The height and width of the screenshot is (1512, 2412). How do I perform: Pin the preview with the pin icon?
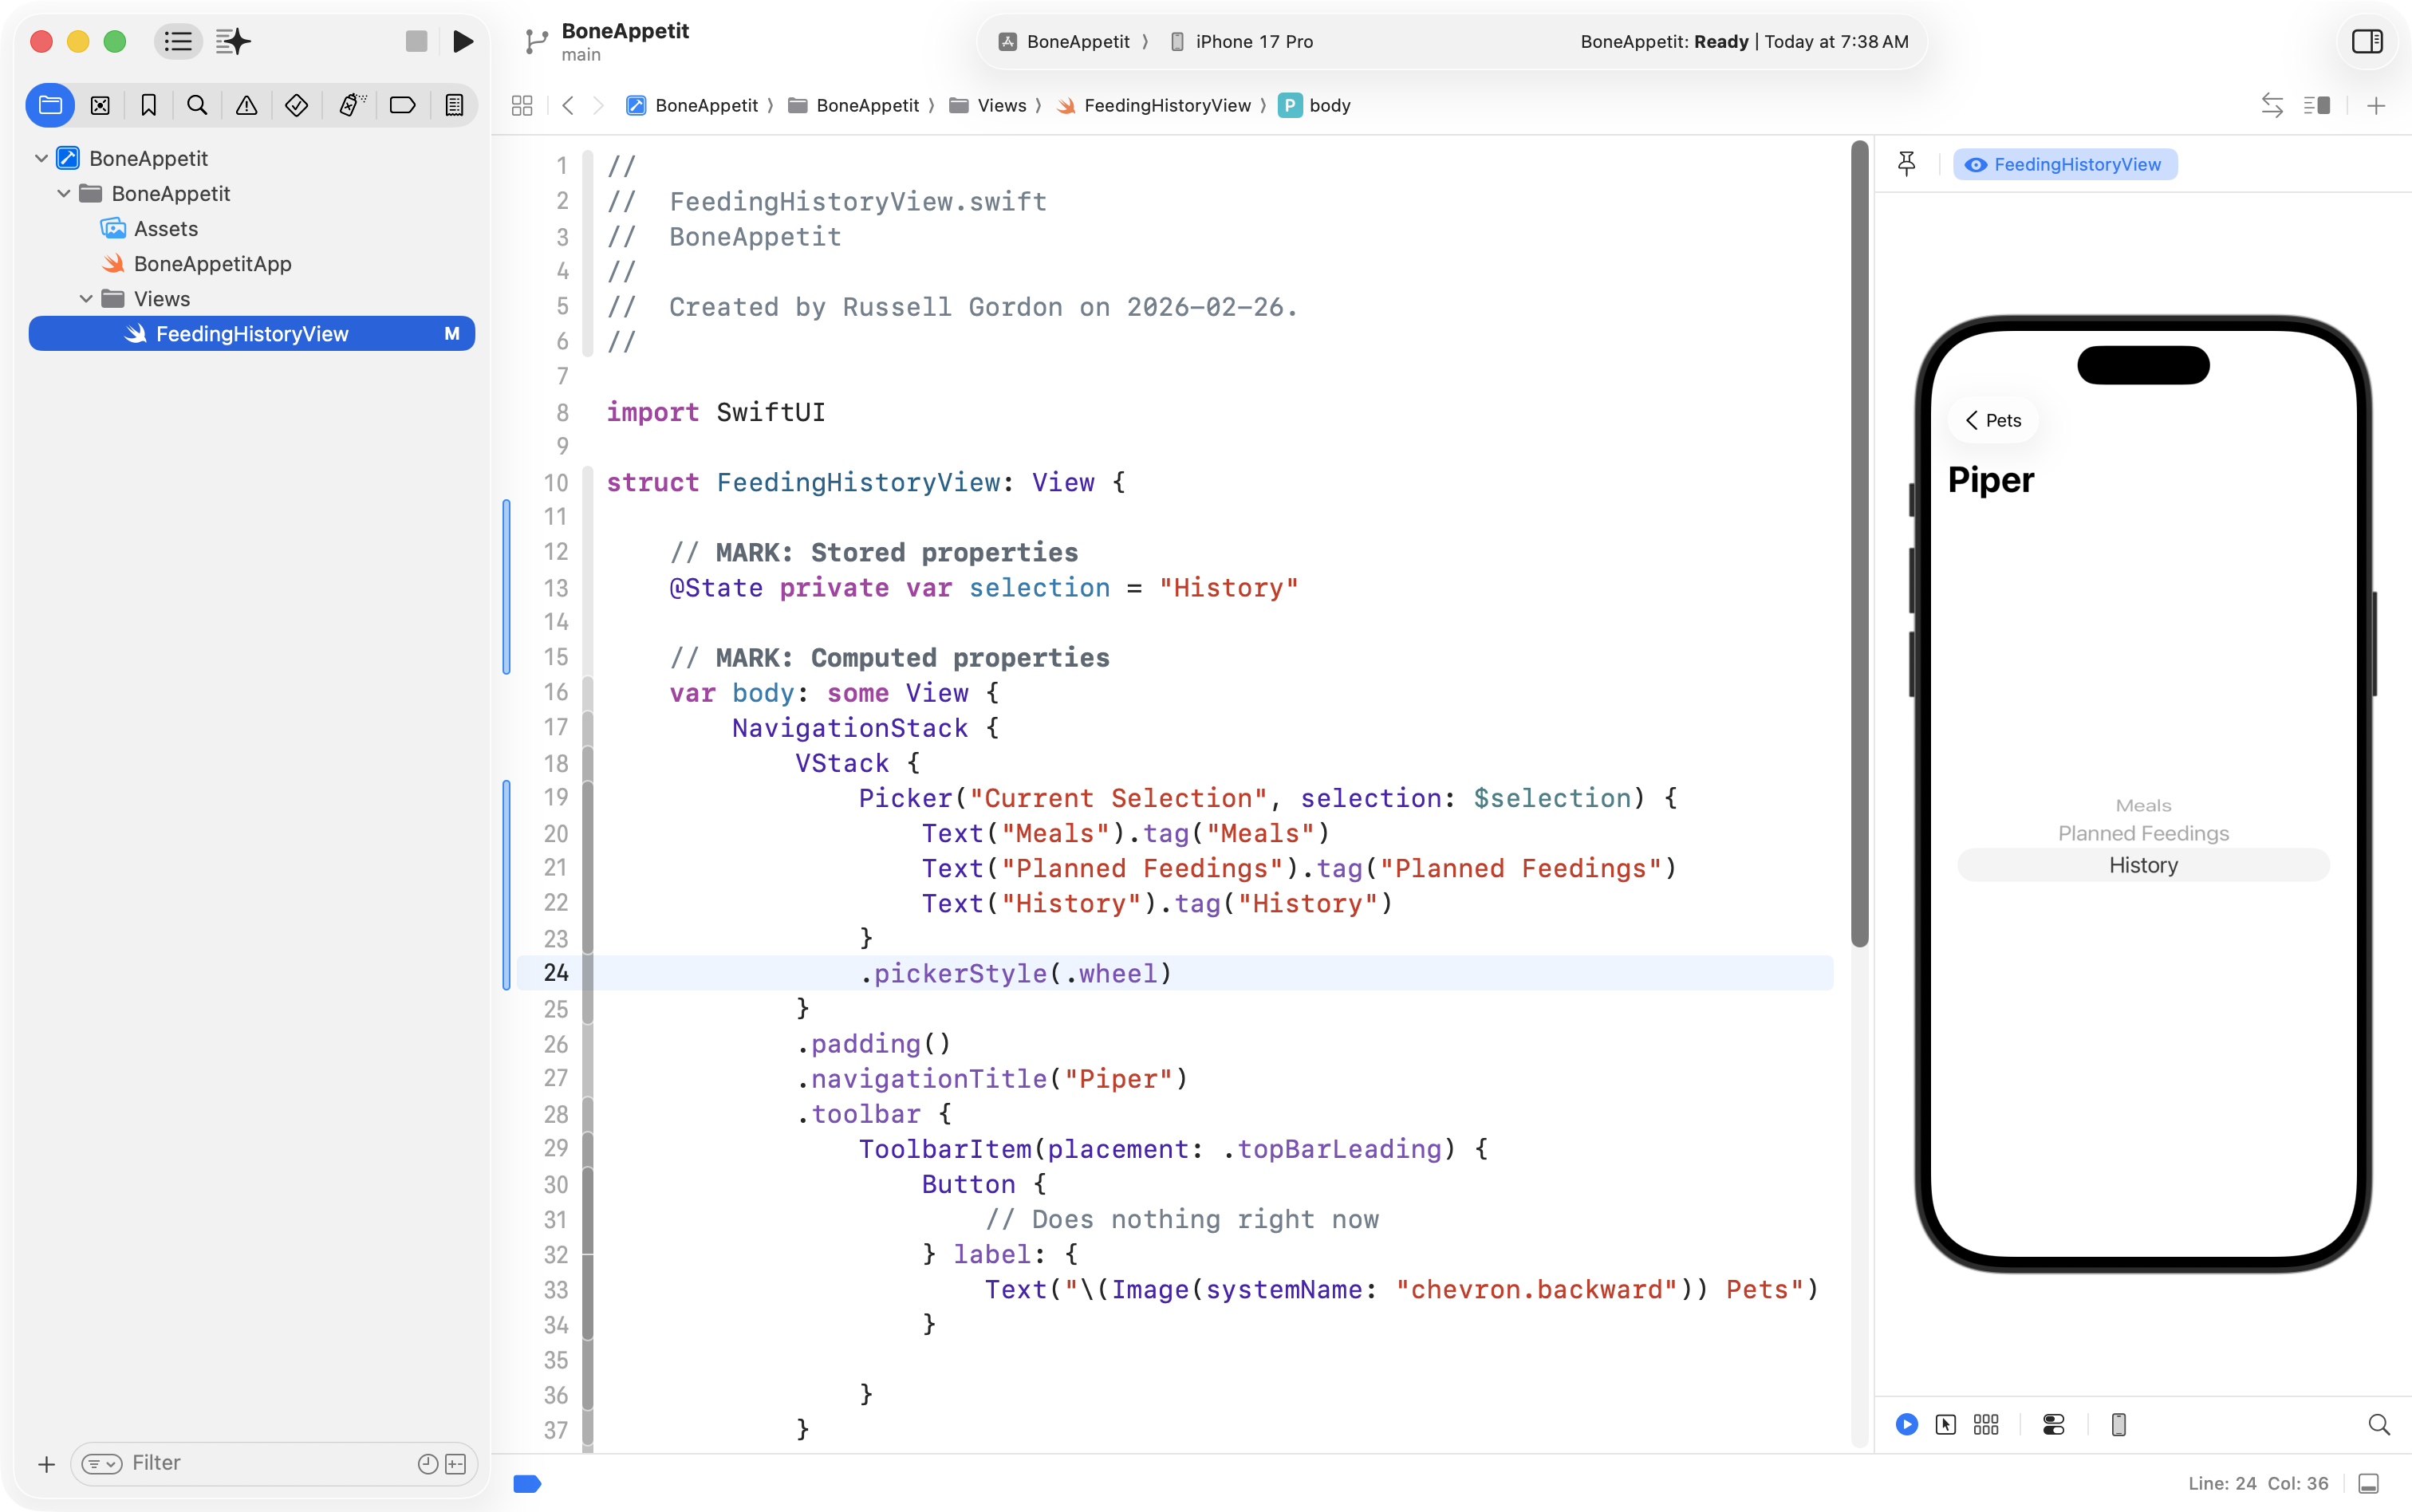pos(1906,164)
